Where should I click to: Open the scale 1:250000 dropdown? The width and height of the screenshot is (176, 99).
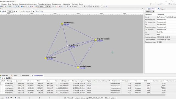(45, 7)
